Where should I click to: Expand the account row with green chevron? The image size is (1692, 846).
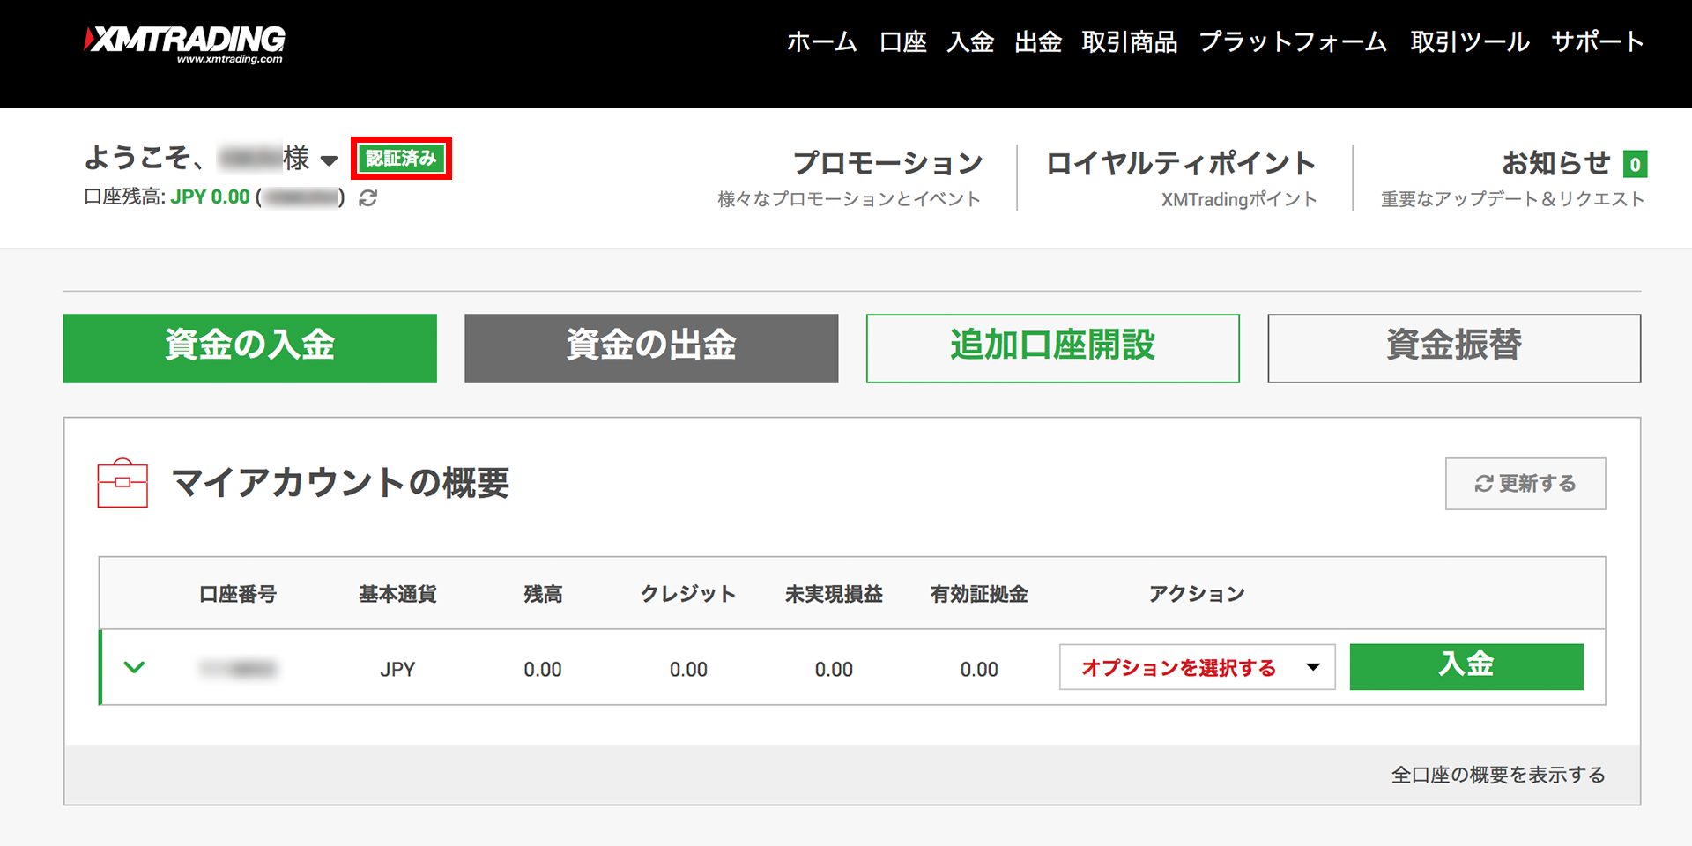[x=134, y=667]
